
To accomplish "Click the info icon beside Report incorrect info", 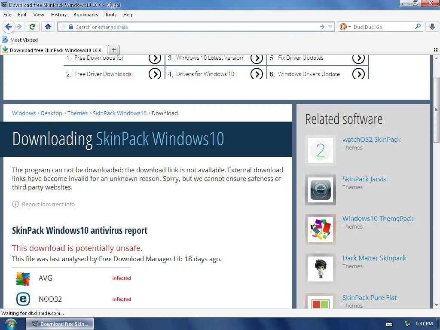I will click(15, 204).
